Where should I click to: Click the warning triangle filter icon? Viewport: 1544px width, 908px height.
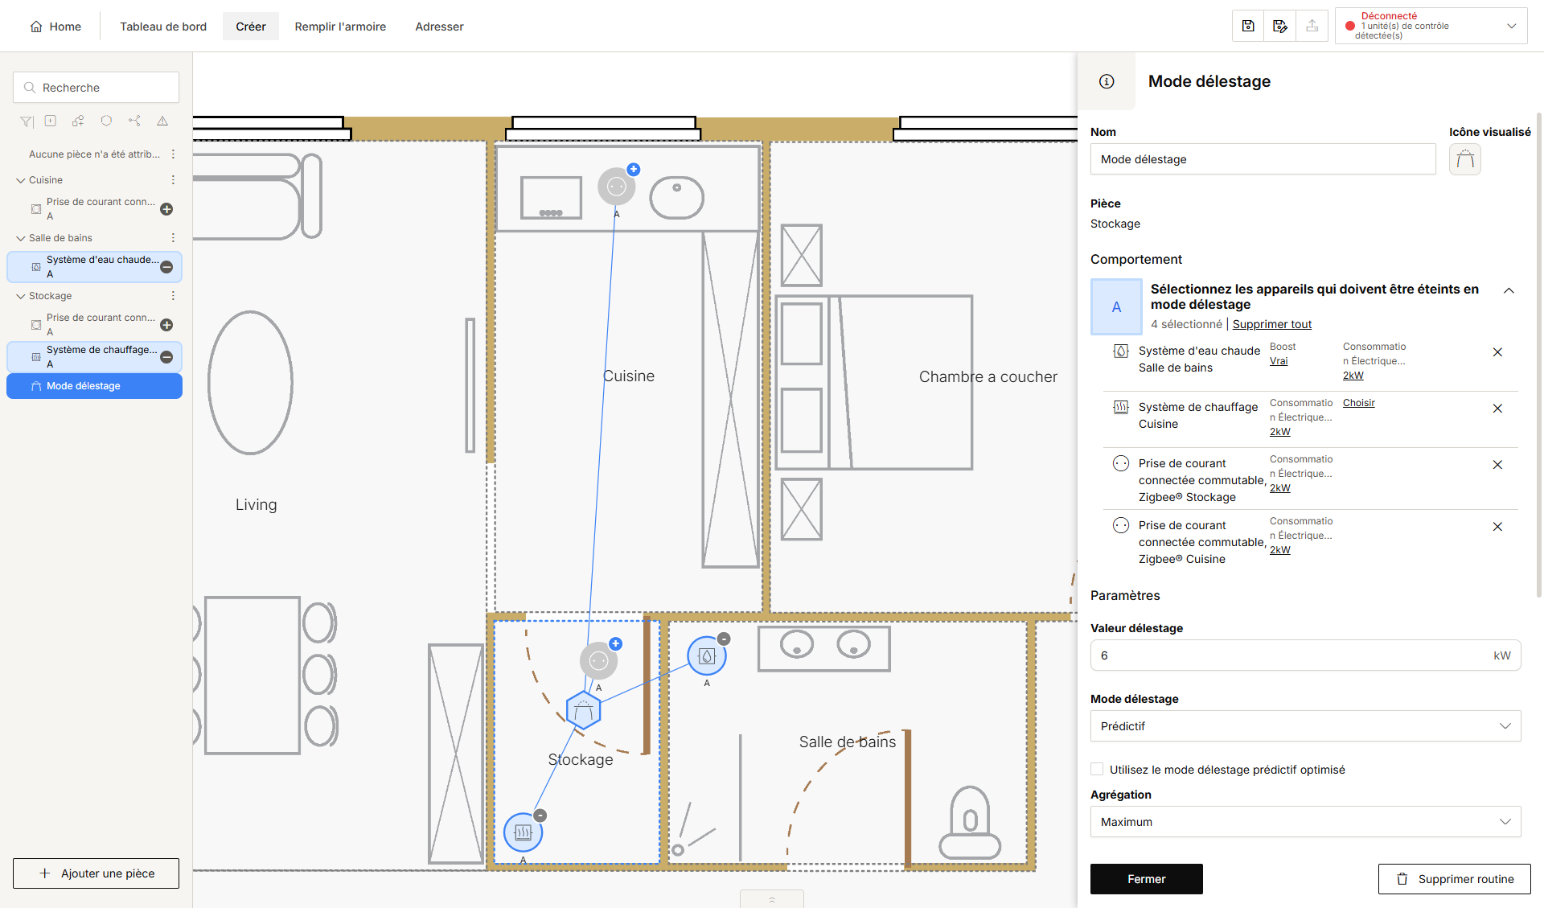coord(162,121)
